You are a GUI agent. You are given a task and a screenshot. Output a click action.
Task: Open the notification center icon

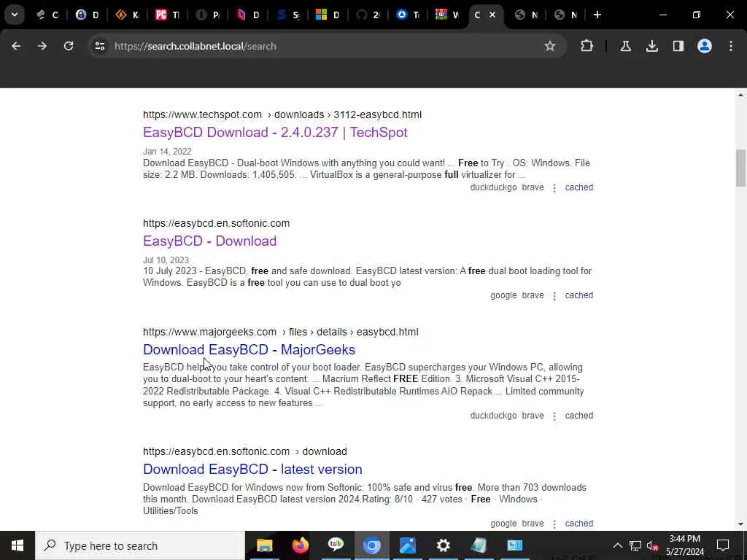pyautogui.click(x=723, y=545)
